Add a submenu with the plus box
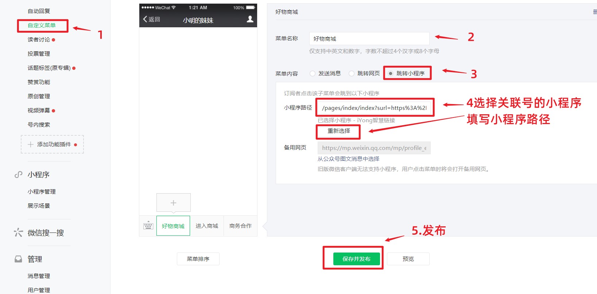597x294 pixels. pyautogui.click(x=174, y=203)
